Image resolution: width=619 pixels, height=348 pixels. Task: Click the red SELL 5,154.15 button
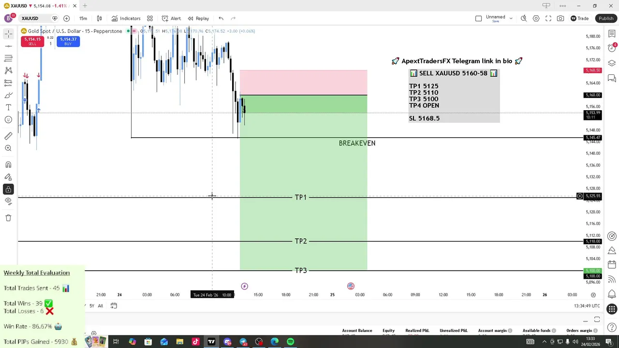point(32,42)
